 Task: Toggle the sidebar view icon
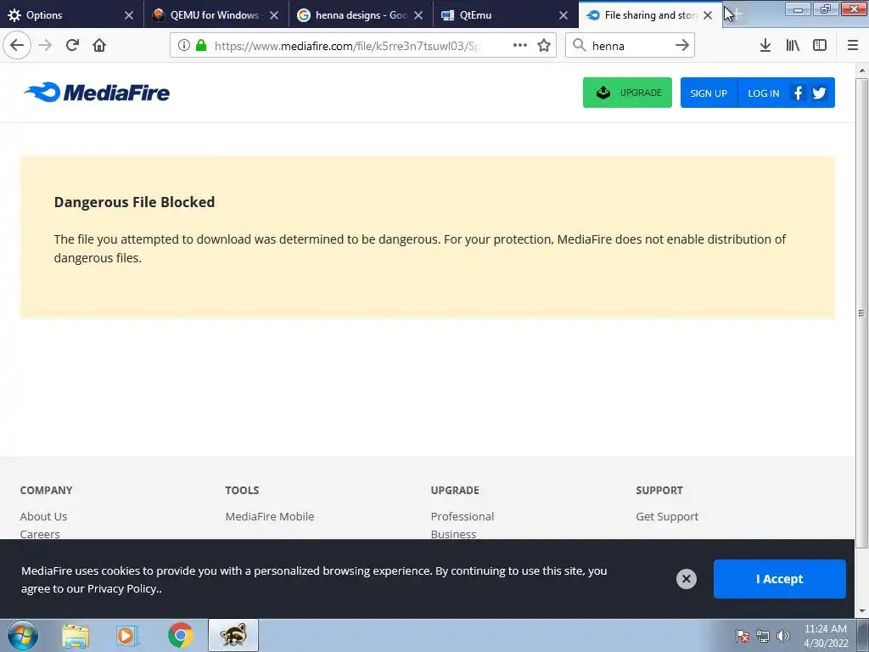pyautogui.click(x=820, y=45)
